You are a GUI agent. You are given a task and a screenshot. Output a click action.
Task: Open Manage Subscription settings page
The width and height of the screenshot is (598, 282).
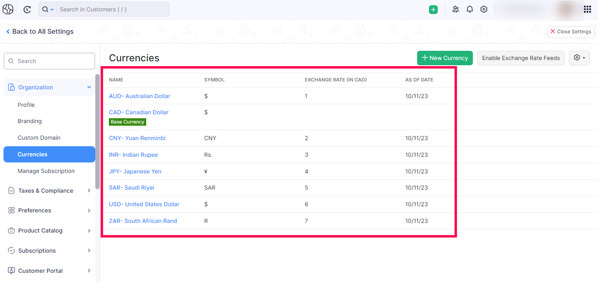point(46,171)
